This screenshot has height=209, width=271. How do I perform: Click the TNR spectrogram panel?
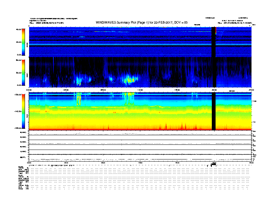click(x=140, y=111)
